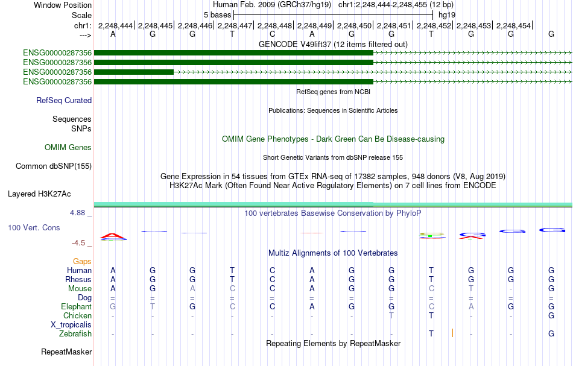Screen dimensions: 573x366
Task: Click coordinate label 2,248,449
Action: (315, 25)
